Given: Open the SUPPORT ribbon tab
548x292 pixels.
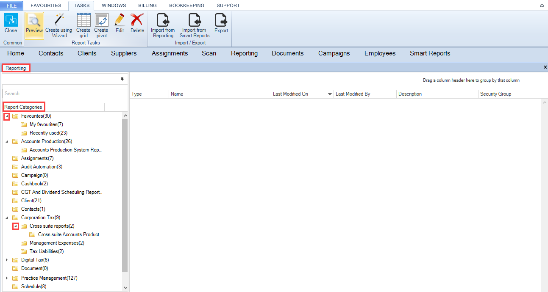Looking at the screenshot, I should coord(228,6).
